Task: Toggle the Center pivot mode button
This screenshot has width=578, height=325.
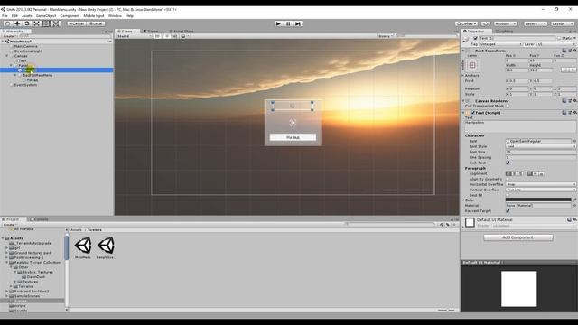Action: [x=76, y=23]
